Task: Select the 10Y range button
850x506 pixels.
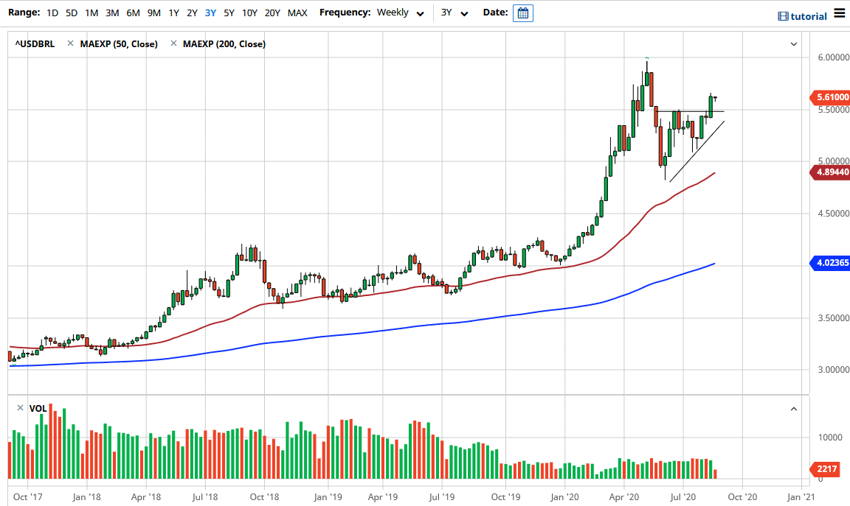Action: [x=249, y=13]
